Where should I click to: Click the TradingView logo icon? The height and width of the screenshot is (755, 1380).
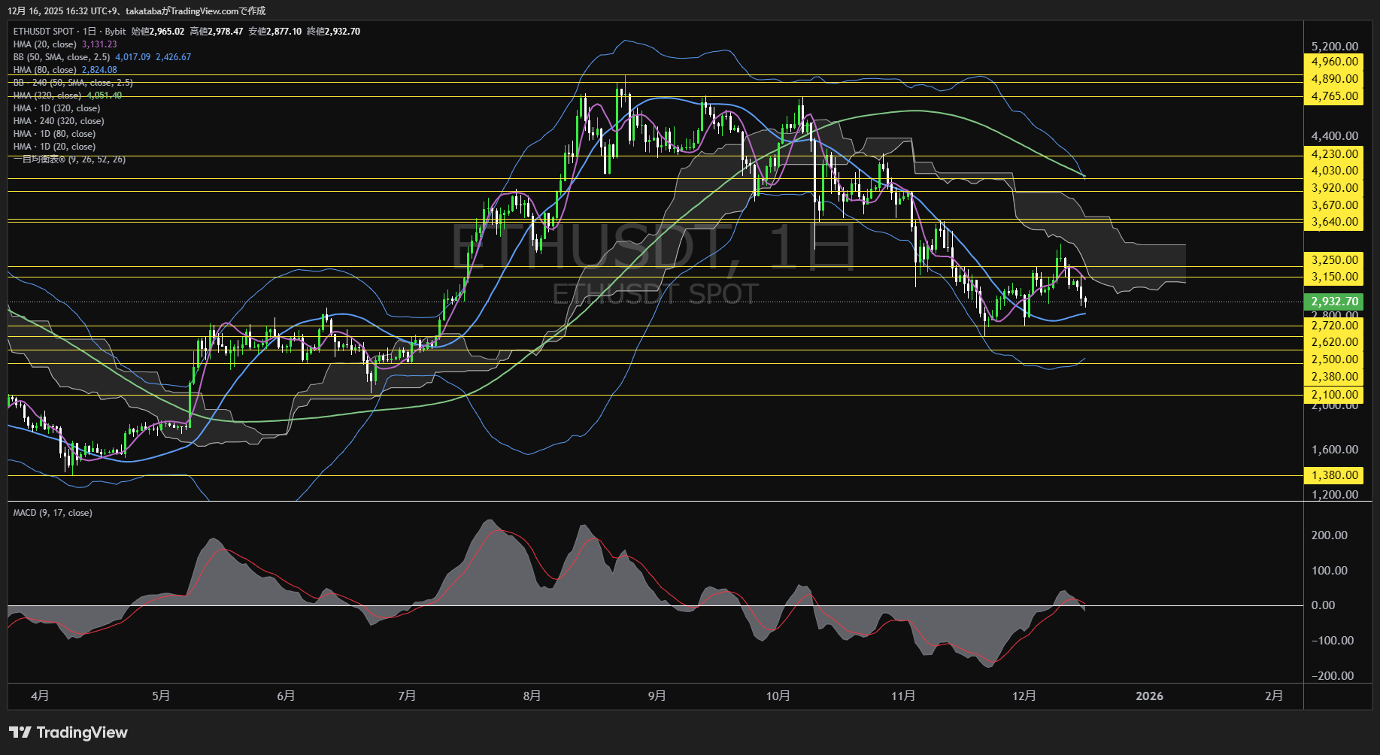[20, 732]
